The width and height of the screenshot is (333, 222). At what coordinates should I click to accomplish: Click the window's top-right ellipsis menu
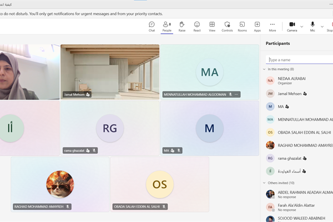pos(331,4)
